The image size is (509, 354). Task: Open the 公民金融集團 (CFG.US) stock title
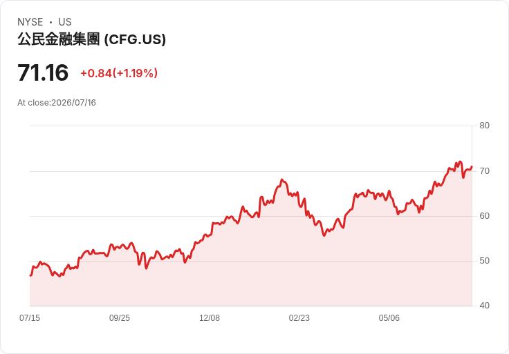point(91,39)
